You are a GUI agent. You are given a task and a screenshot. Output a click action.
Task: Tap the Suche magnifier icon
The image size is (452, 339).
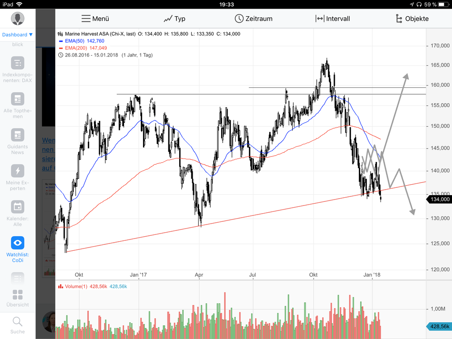tap(17, 322)
